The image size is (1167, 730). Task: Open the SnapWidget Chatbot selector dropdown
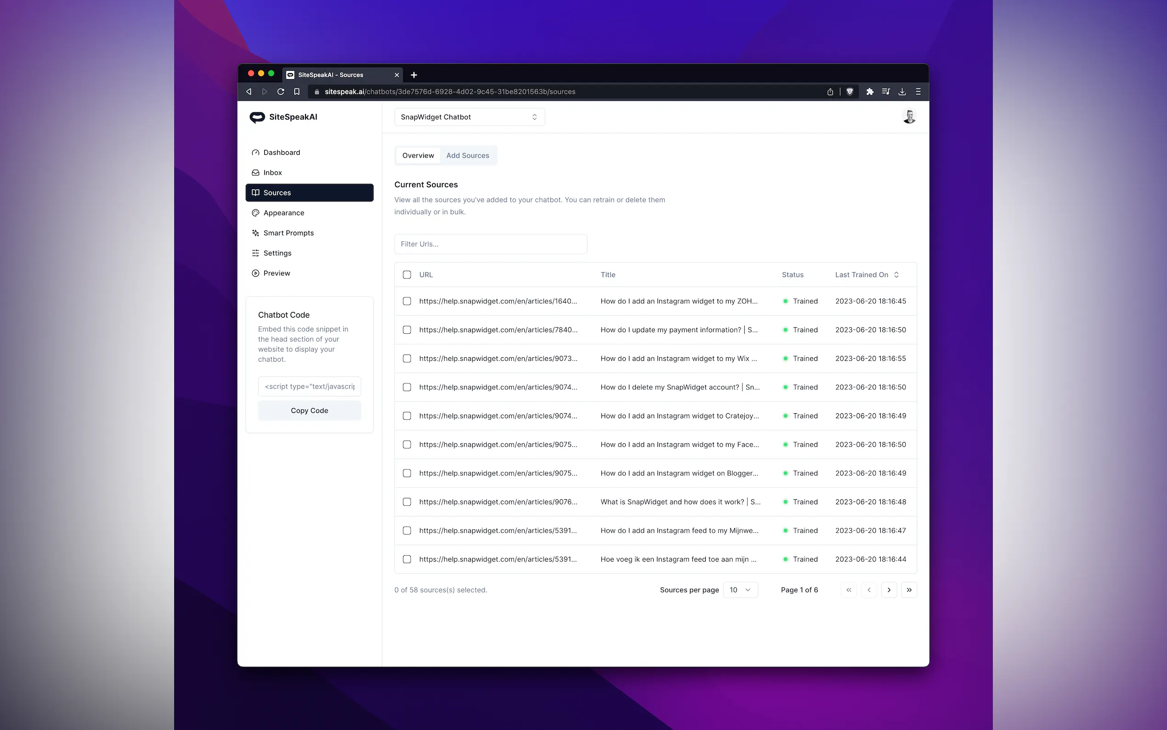(469, 117)
